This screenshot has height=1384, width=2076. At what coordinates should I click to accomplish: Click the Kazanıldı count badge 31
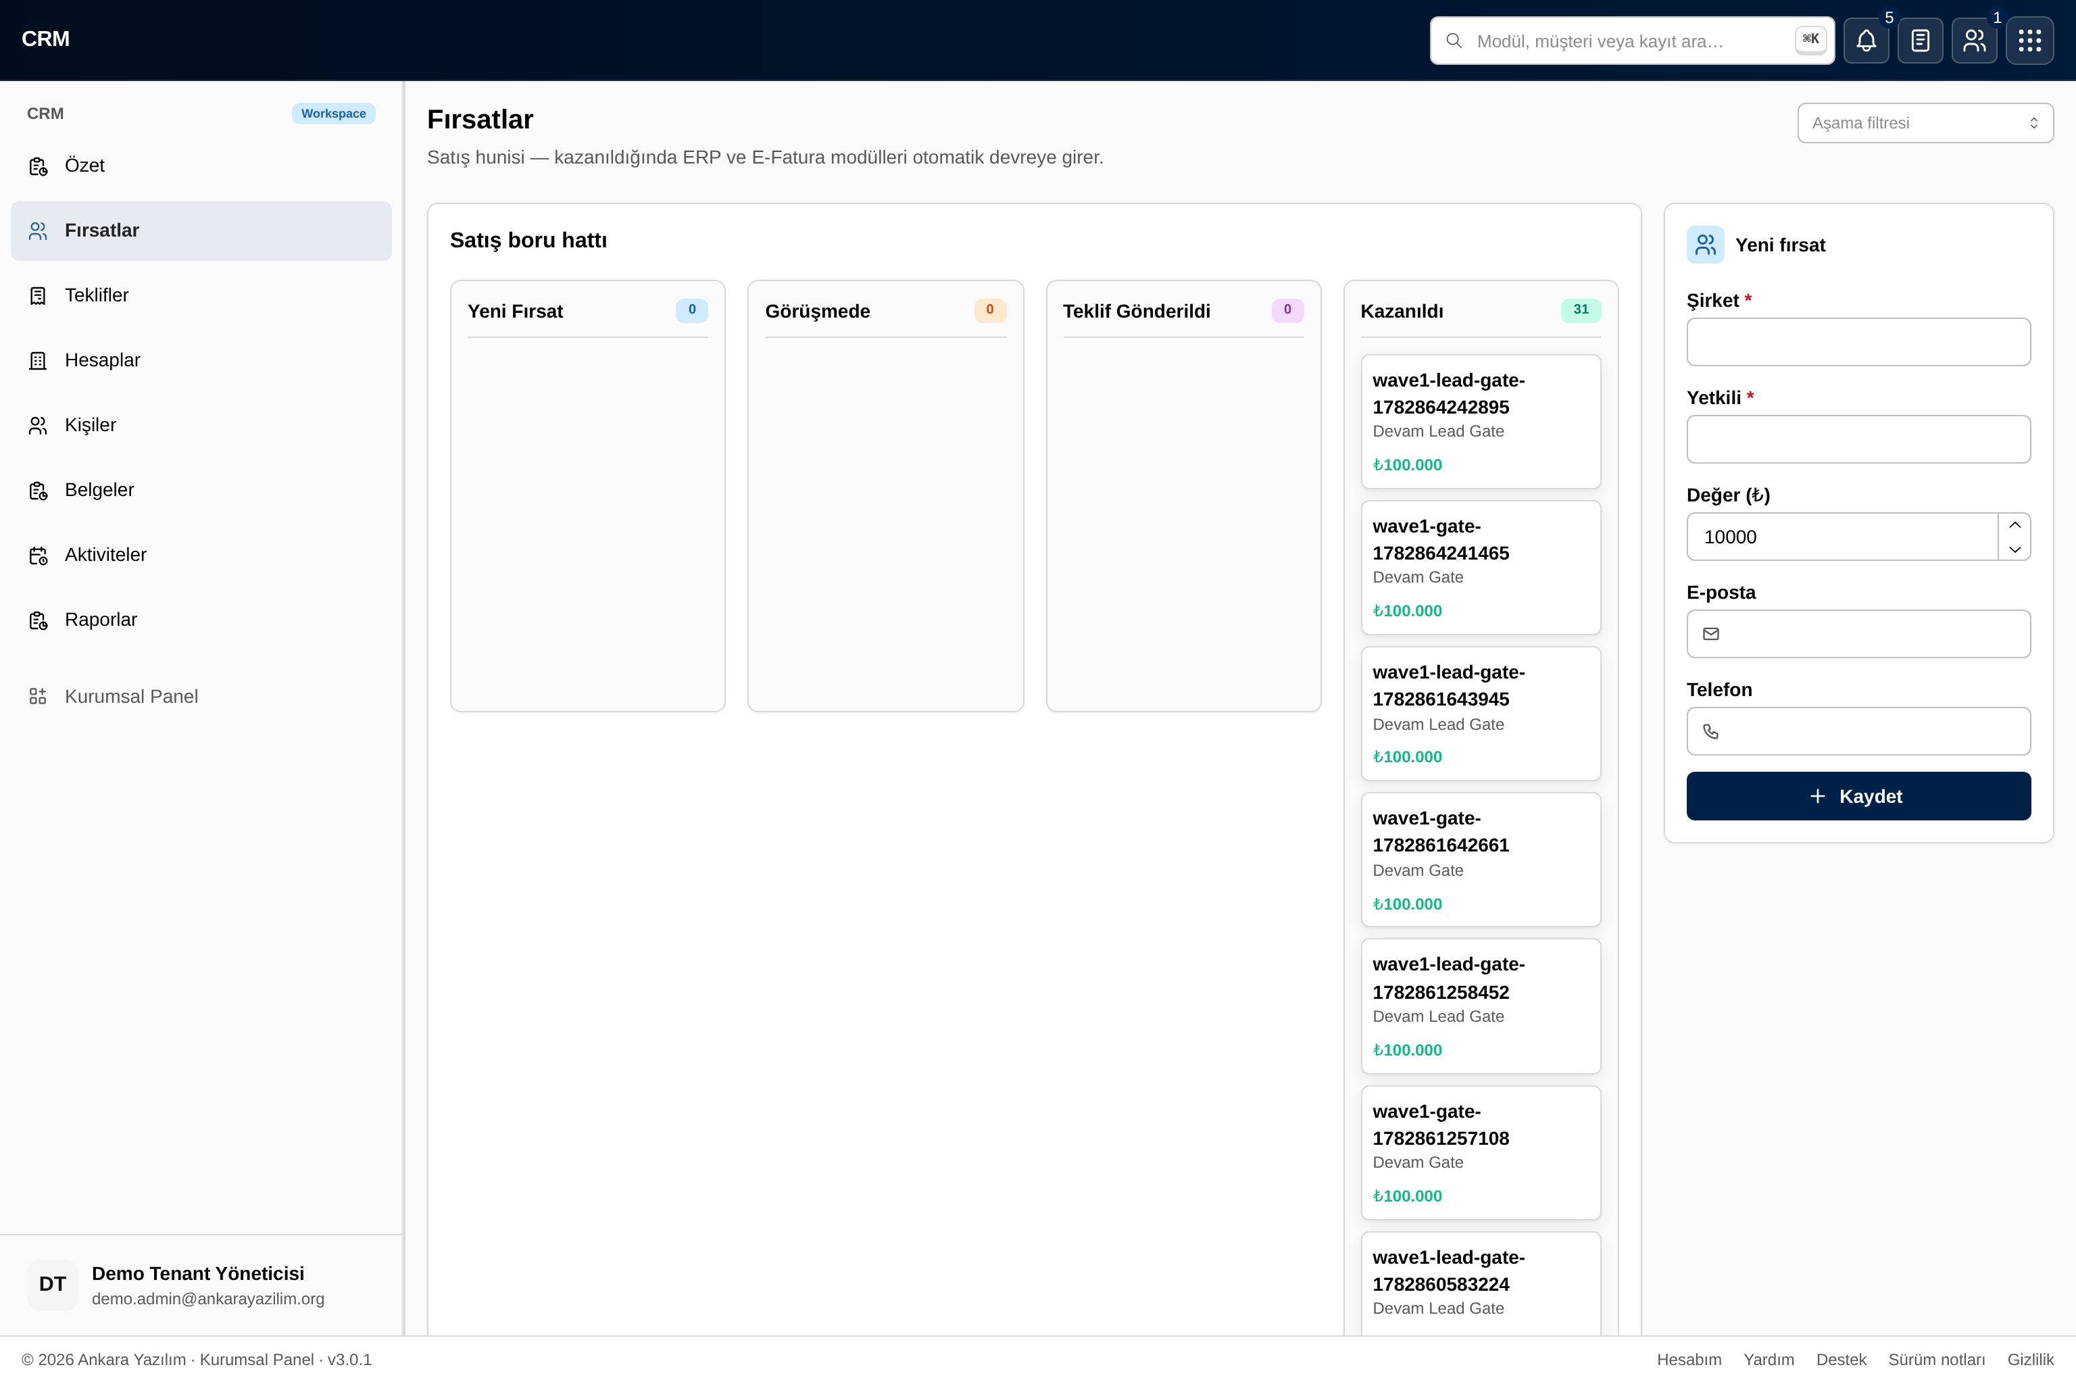tap(1580, 310)
